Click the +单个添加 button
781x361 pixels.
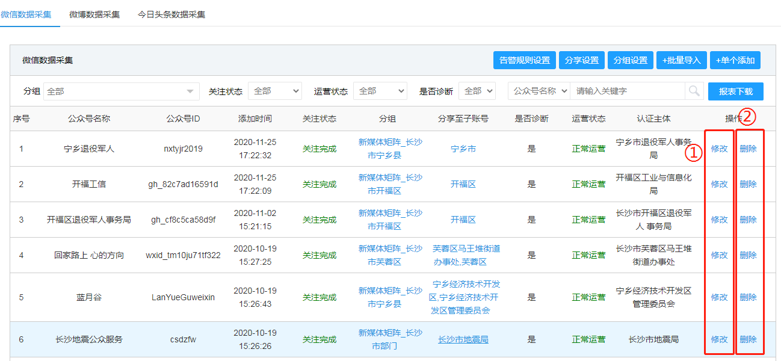[735, 60]
